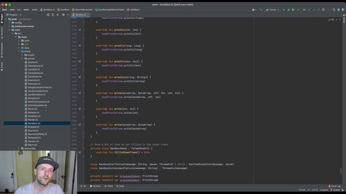The height and width of the screenshot is (194, 346).
Task: Click the Select Opened File target icon
Action: 48,15
